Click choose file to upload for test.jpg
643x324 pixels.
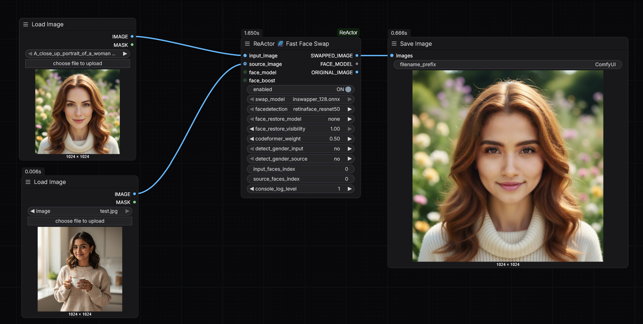80,221
